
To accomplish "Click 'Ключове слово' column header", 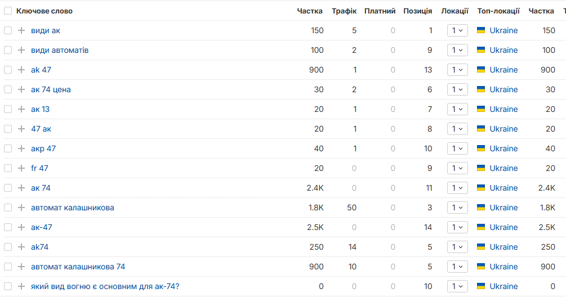I will (x=44, y=11).
